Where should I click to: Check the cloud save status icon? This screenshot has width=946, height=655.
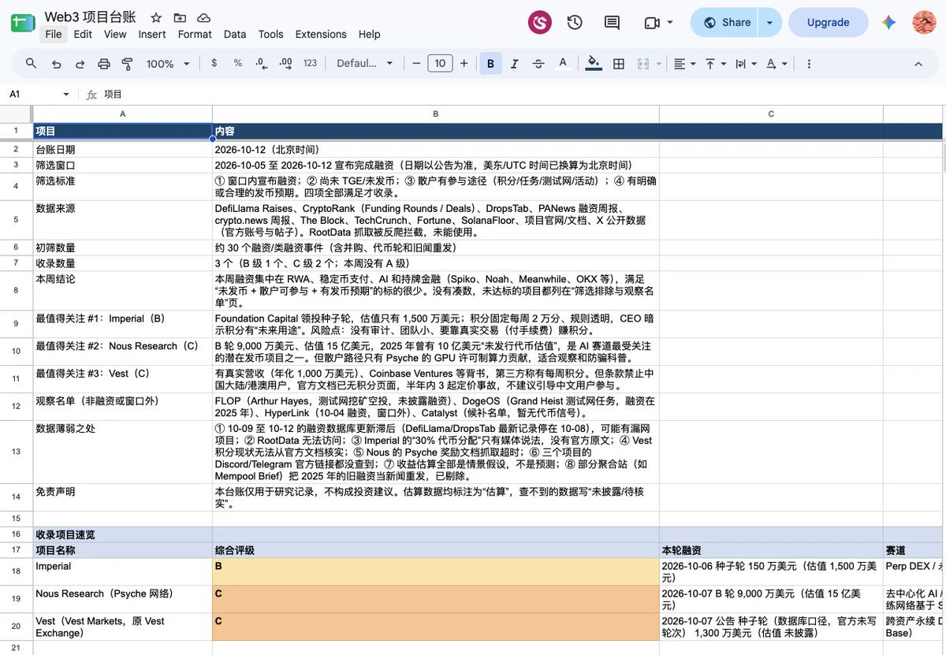(x=203, y=17)
